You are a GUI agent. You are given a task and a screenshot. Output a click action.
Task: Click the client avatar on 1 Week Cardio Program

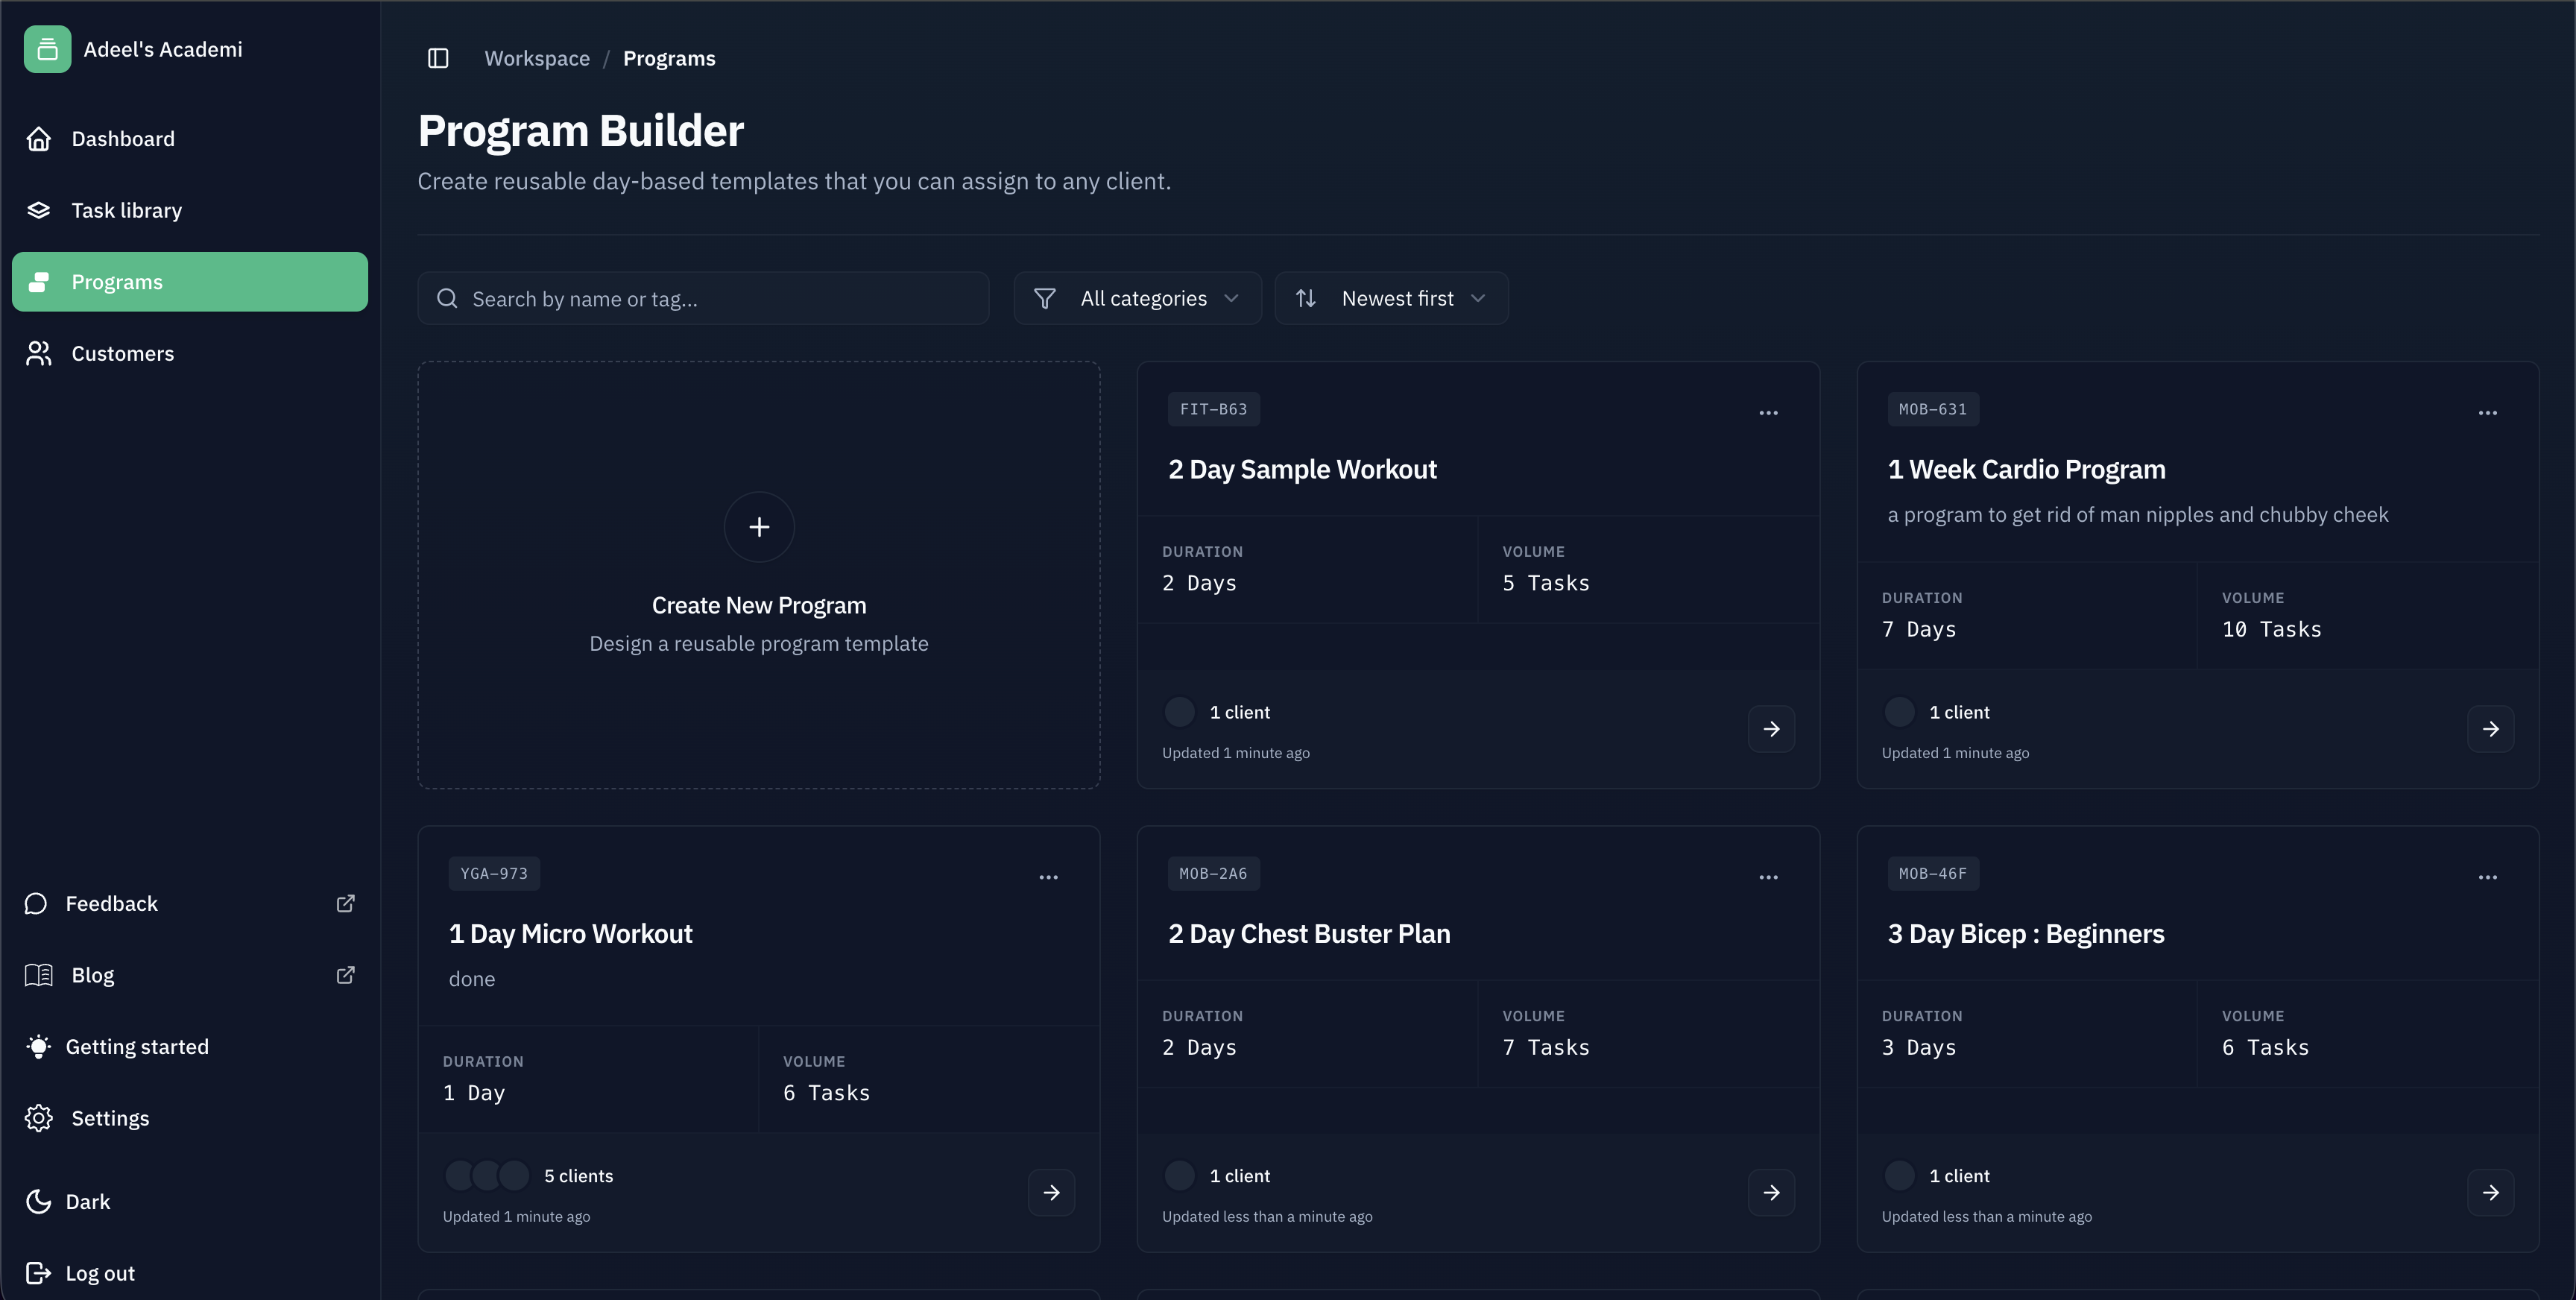click(x=1900, y=711)
